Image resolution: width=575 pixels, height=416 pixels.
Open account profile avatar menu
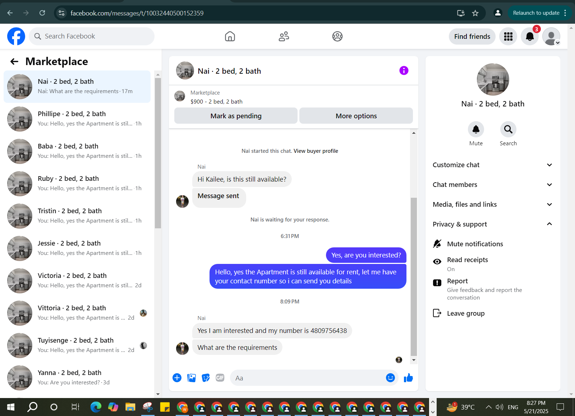[x=551, y=36]
